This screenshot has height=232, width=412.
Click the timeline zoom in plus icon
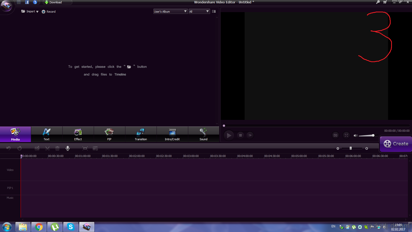pyautogui.click(x=367, y=148)
